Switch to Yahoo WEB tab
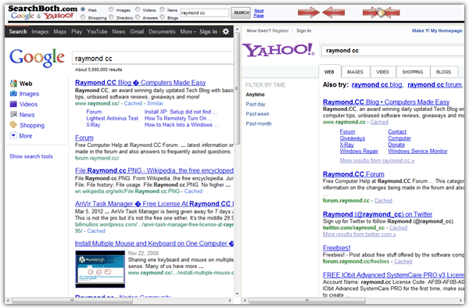This screenshot has width=469, height=308. coord(329,72)
